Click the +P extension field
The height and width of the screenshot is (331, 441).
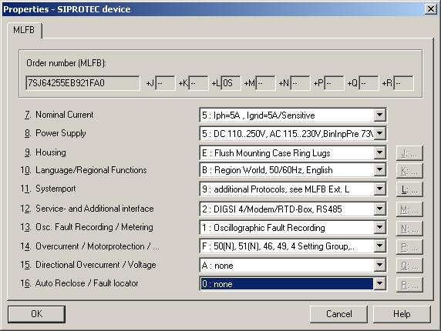(334, 83)
